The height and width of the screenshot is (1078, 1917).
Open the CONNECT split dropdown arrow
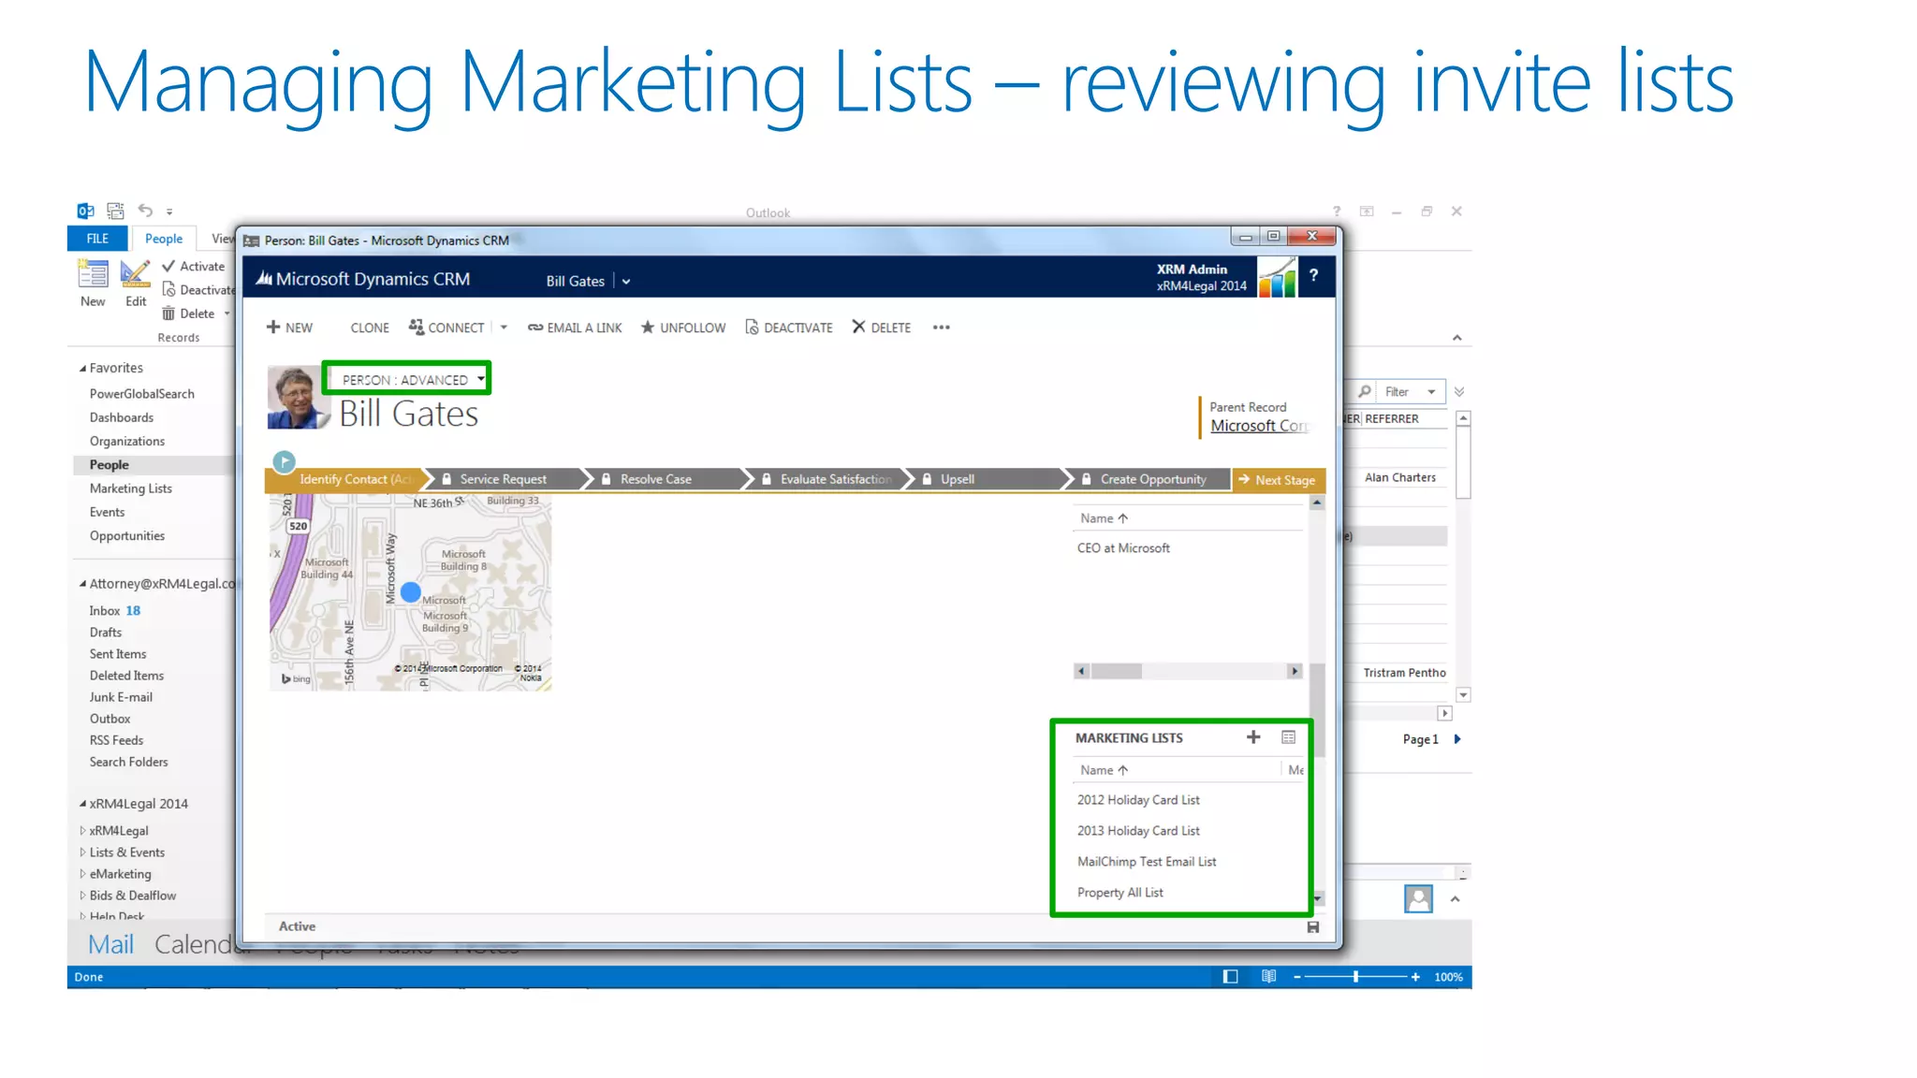[x=504, y=328]
